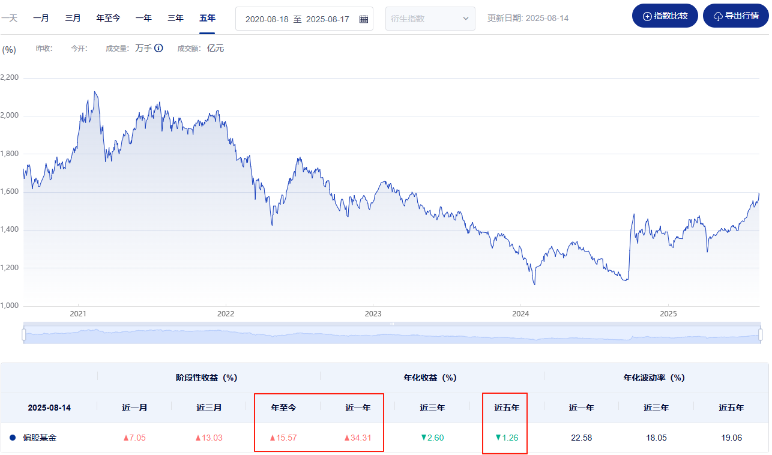Image resolution: width=772 pixels, height=455 pixels.
Task: Choose the 三年 period tab
Action: coord(175,18)
